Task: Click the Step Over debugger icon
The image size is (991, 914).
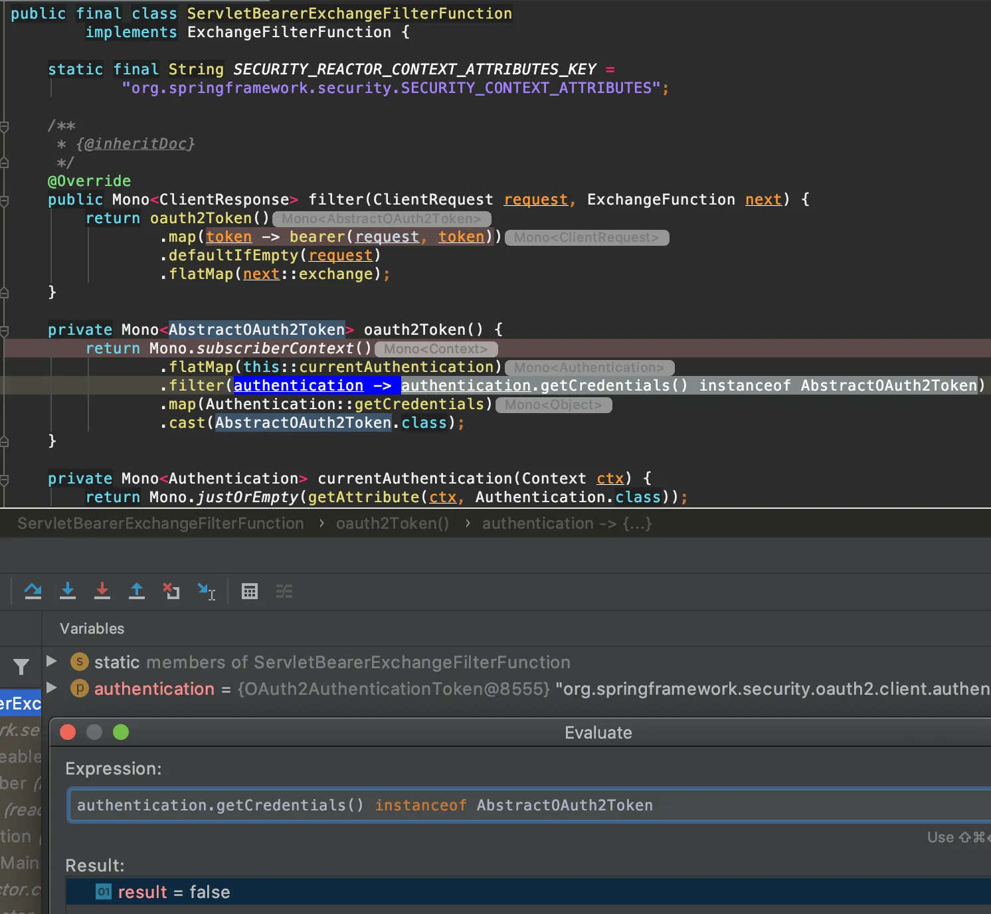Action: (33, 591)
